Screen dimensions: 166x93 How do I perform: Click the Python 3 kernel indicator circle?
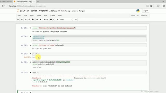148,16
